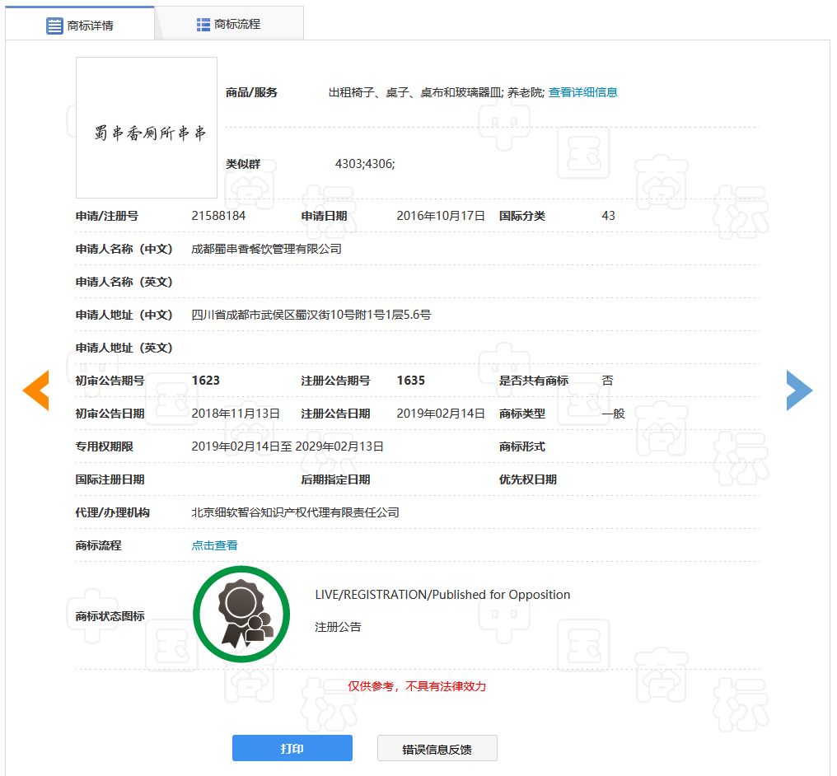This screenshot has width=837, height=776.
Task: Select applicant name 成都蜀串香餐饮管理有限公司
Action: (266, 249)
